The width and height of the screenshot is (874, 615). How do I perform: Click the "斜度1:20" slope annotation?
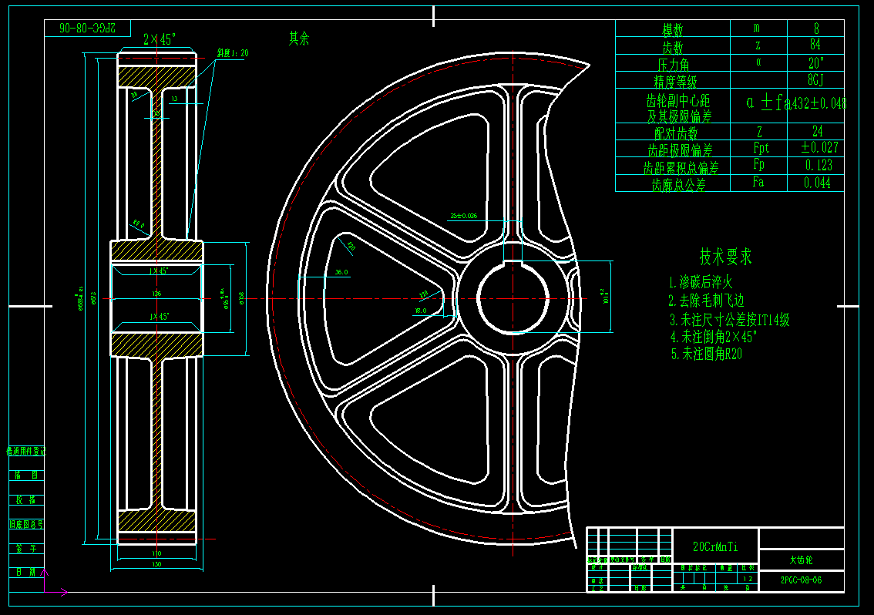point(233,53)
